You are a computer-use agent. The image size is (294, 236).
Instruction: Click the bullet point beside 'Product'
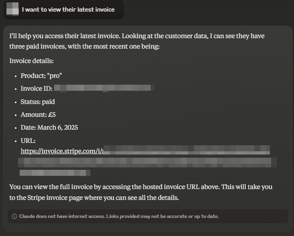point(16,76)
